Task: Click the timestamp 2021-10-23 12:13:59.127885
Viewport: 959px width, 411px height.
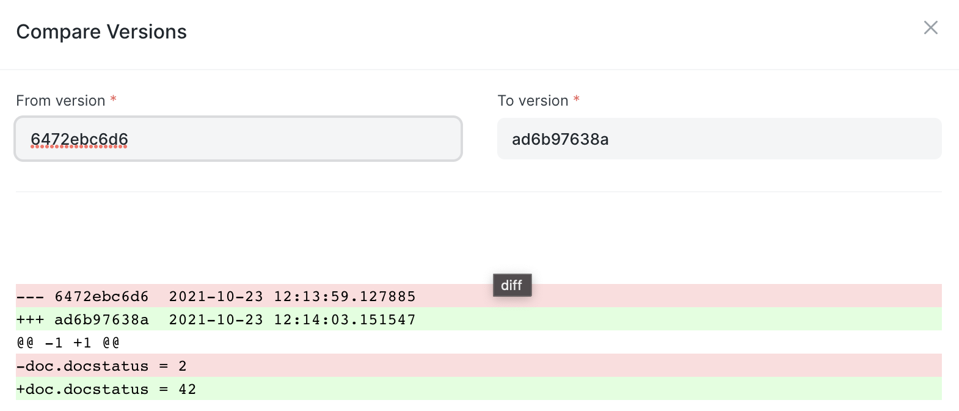Action: coord(291,296)
